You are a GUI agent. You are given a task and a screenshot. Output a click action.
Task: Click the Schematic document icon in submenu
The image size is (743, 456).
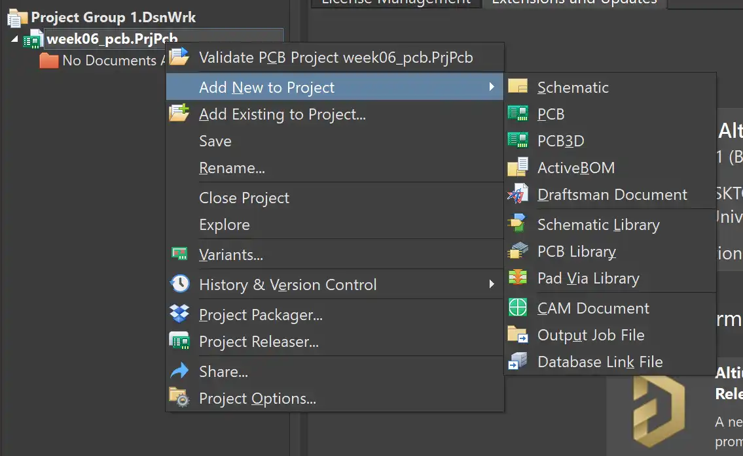tap(518, 87)
